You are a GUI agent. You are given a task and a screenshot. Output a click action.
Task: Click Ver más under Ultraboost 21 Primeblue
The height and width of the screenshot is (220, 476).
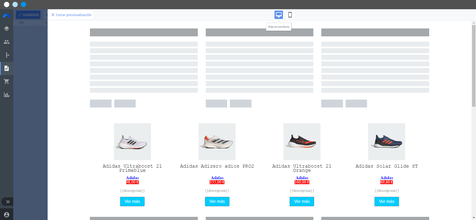point(132,202)
